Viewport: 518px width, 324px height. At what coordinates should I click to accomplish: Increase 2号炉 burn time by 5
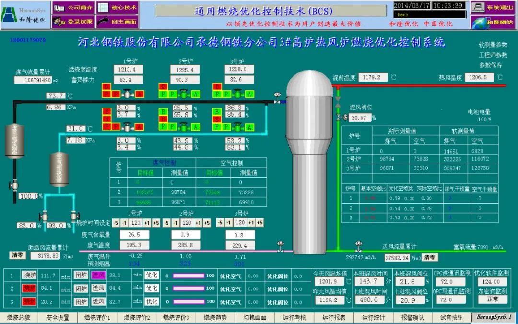point(207,223)
